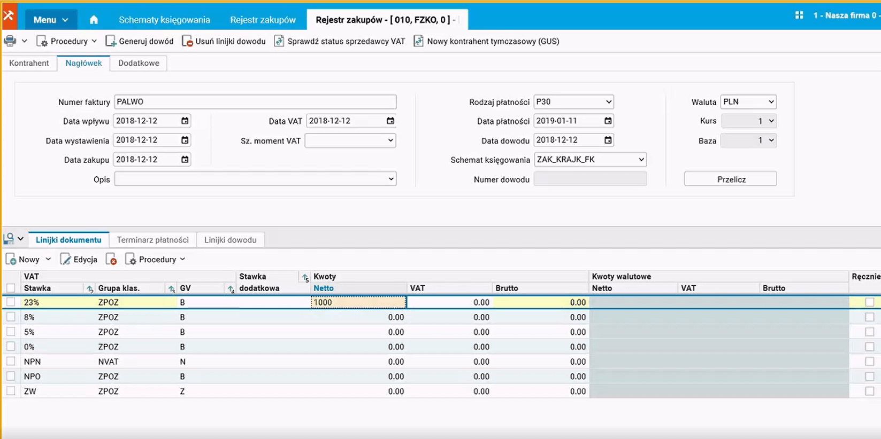Viewport: 881px width, 439px height.
Task: Open the Terminarz płatności tab
Action: [x=152, y=240]
